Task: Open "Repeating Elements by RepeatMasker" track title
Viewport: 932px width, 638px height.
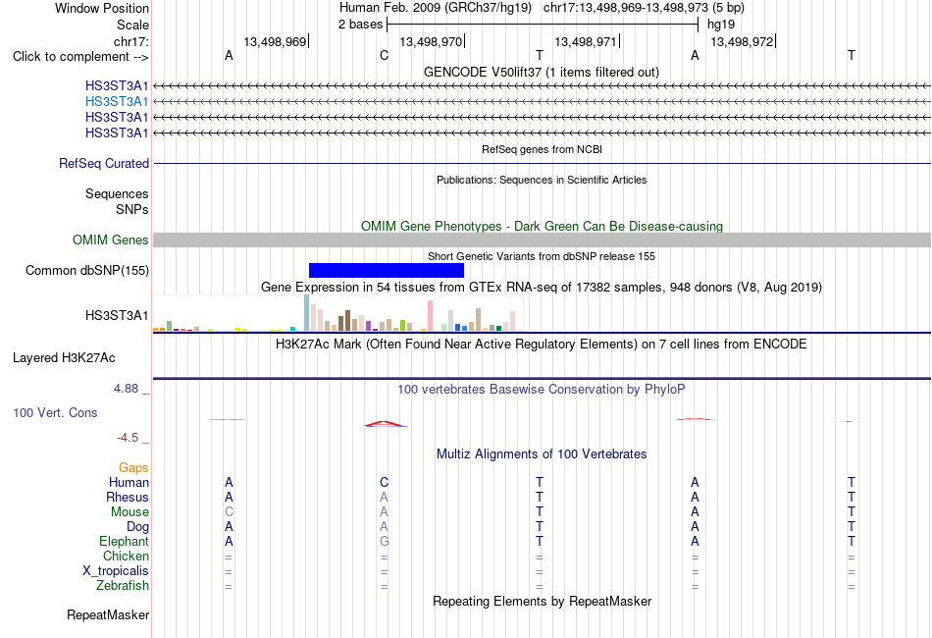Action: pyautogui.click(x=542, y=601)
